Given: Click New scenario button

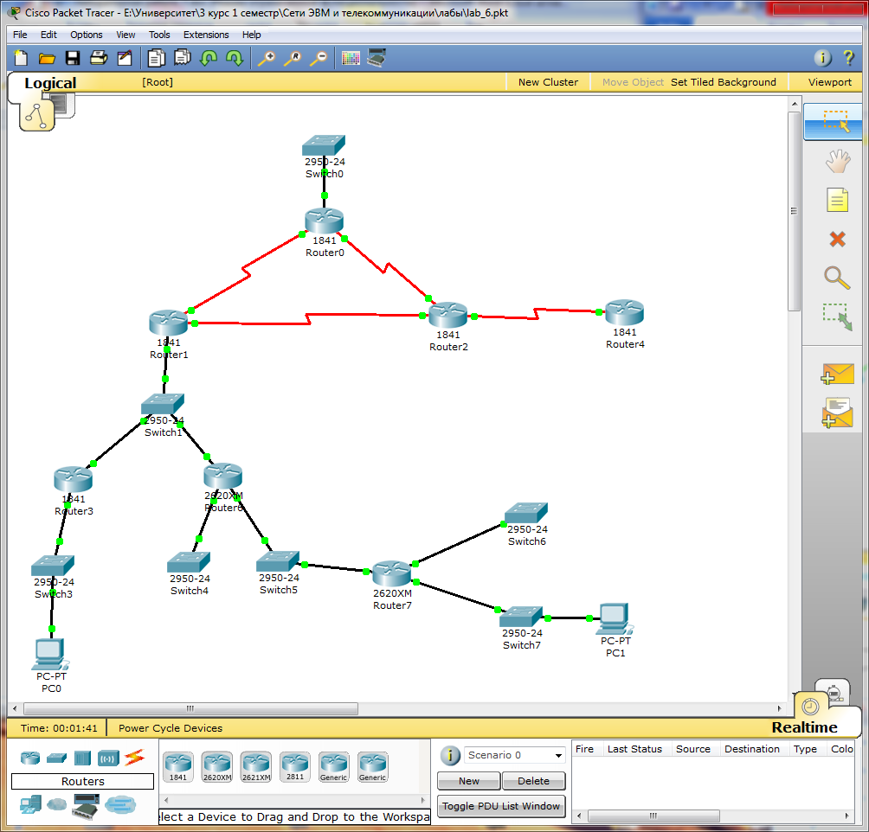Looking at the screenshot, I should 469,781.
